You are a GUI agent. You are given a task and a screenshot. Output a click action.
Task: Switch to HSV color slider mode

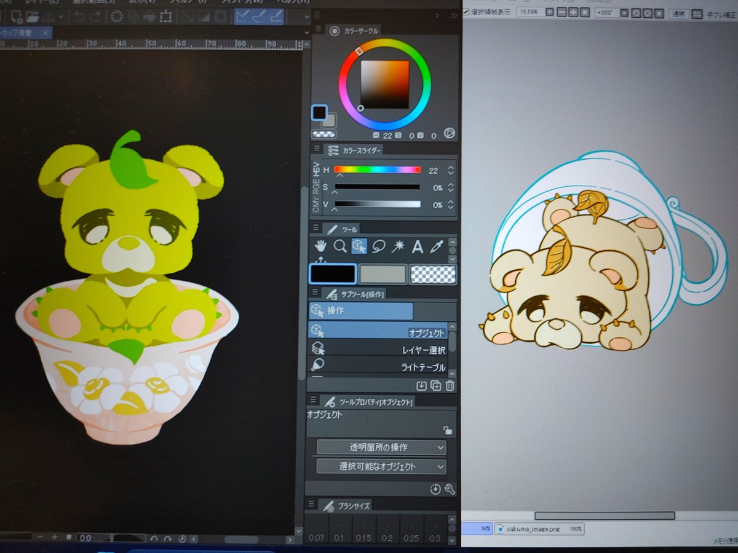[x=317, y=169]
